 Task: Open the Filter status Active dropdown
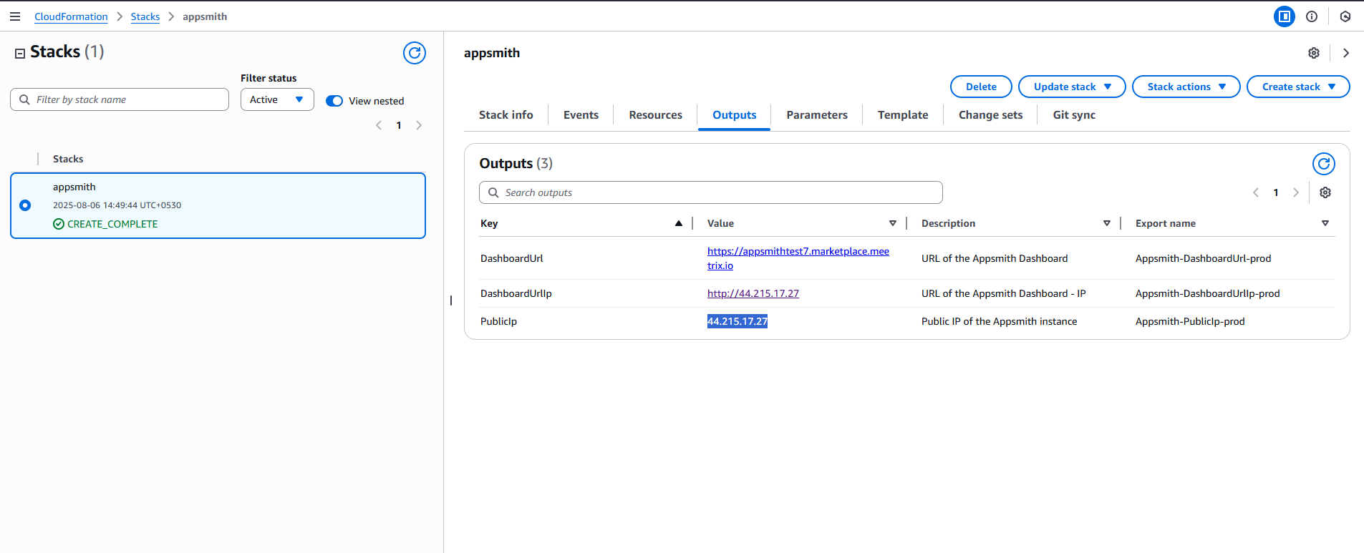(x=277, y=99)
